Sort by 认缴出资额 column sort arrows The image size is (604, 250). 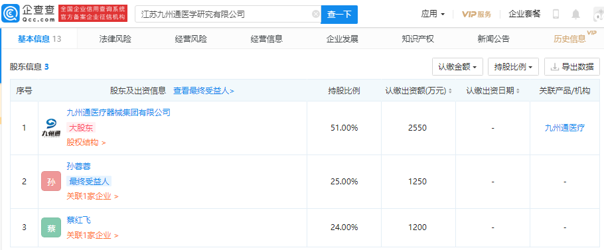coord(450,91)
